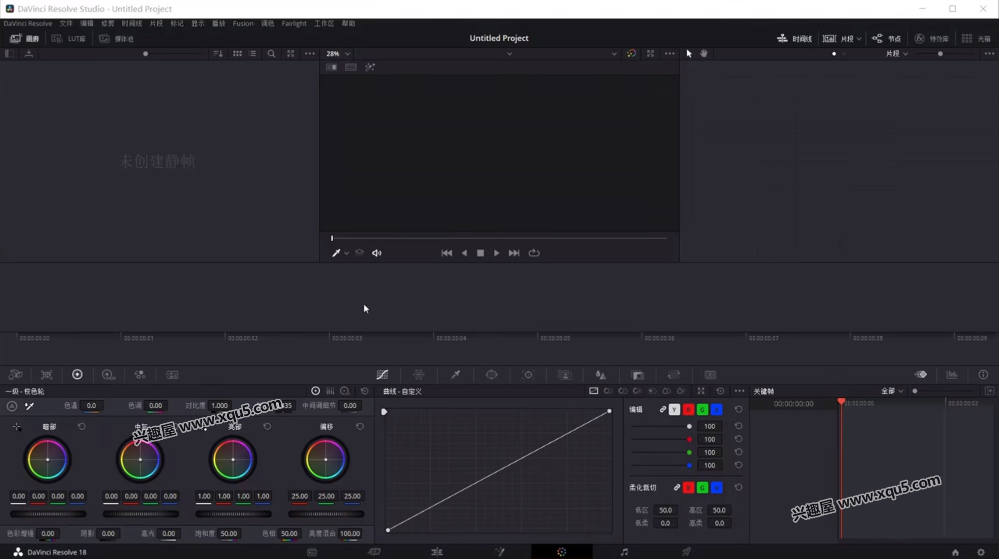
Task: Open the 文件 menu
Action: [66, 23]
